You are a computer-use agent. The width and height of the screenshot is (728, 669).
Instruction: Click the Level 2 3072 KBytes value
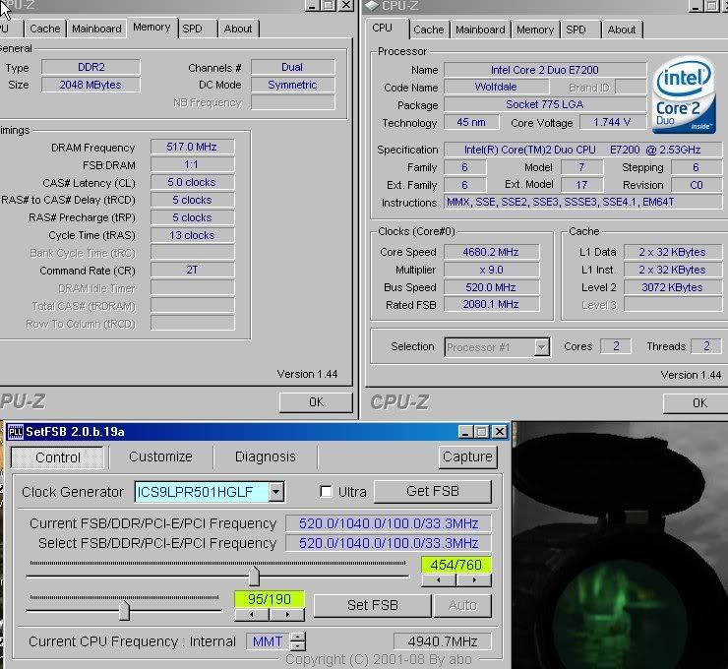pyautogui.click(x=672, y=287)
